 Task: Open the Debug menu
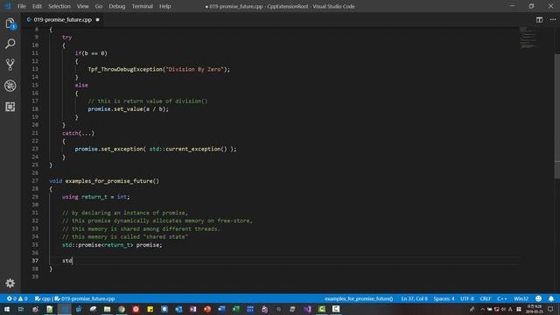117,6
